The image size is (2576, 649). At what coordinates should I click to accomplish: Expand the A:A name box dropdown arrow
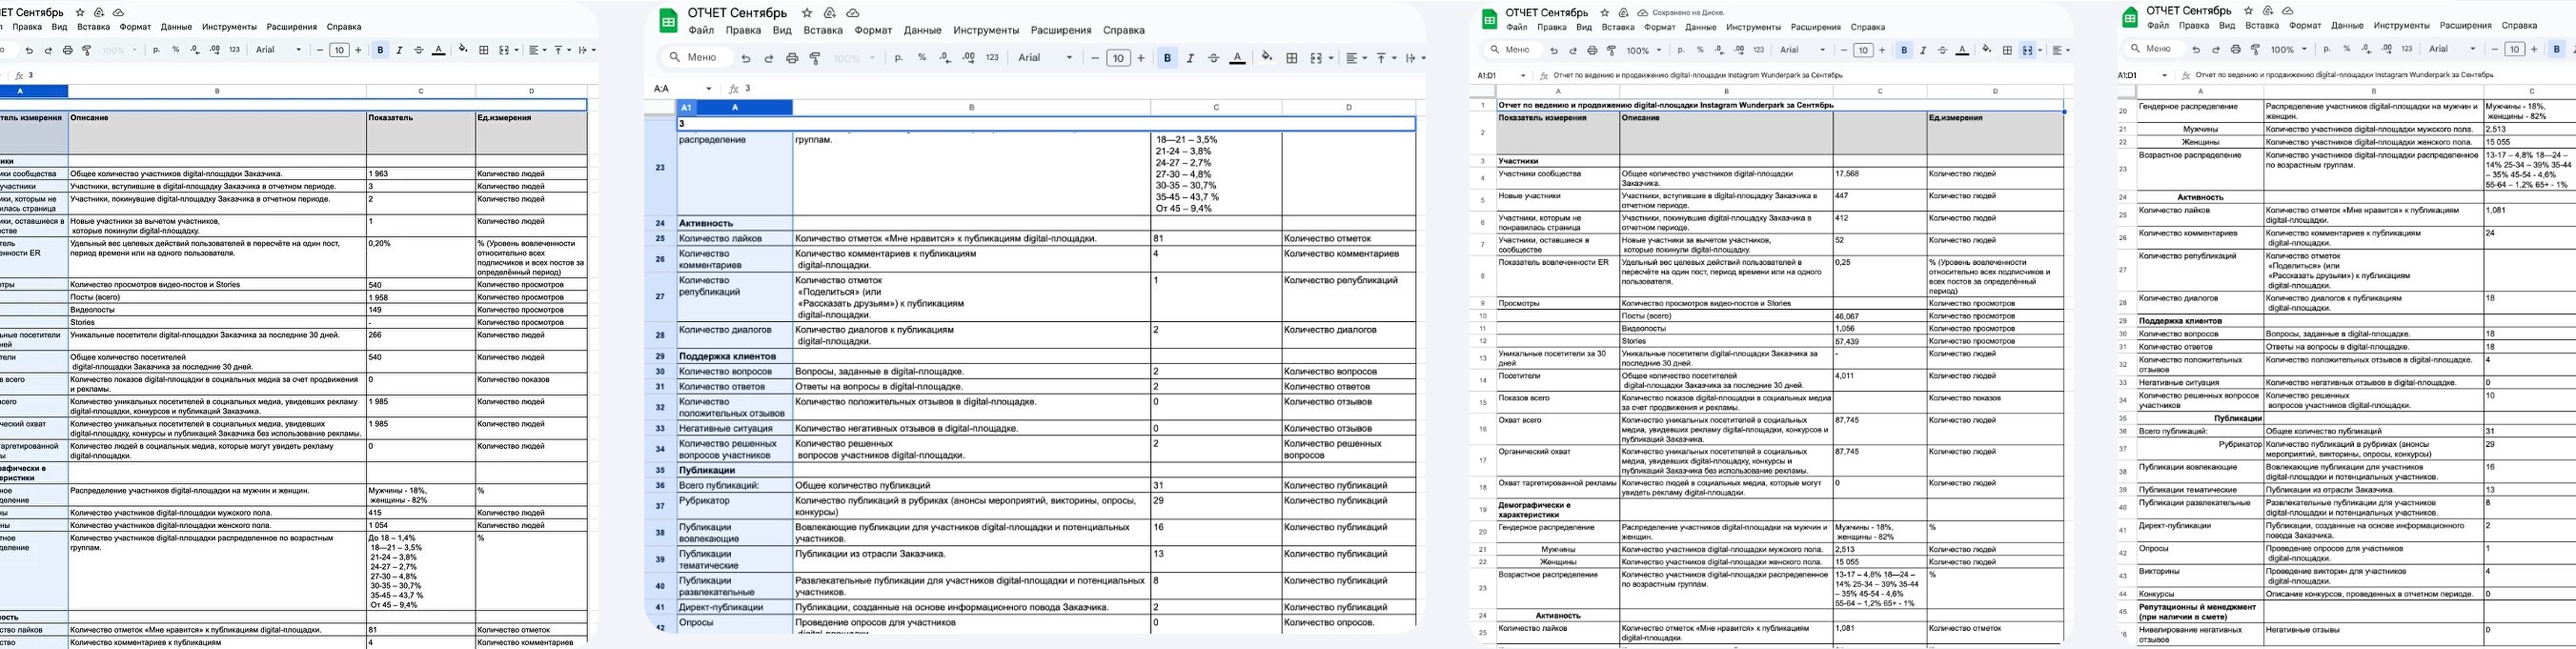(709, 89)
